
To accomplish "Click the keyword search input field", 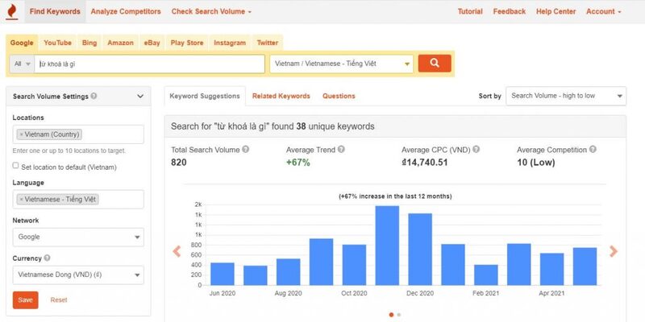I will (150, 63).
